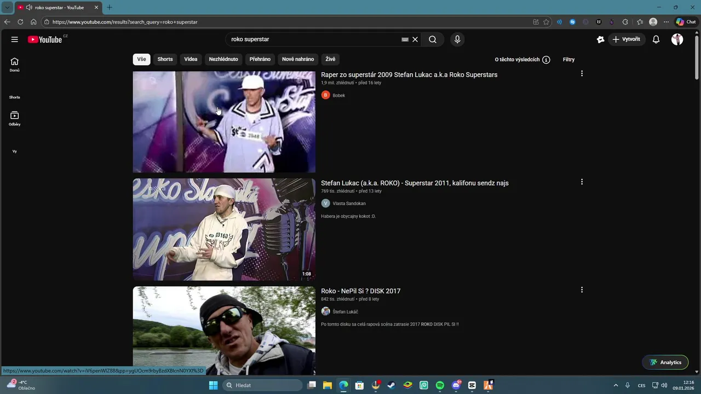Open the Shazam extension icon
The height and width of the screenshot is (394, 701).
click(573, 22)
